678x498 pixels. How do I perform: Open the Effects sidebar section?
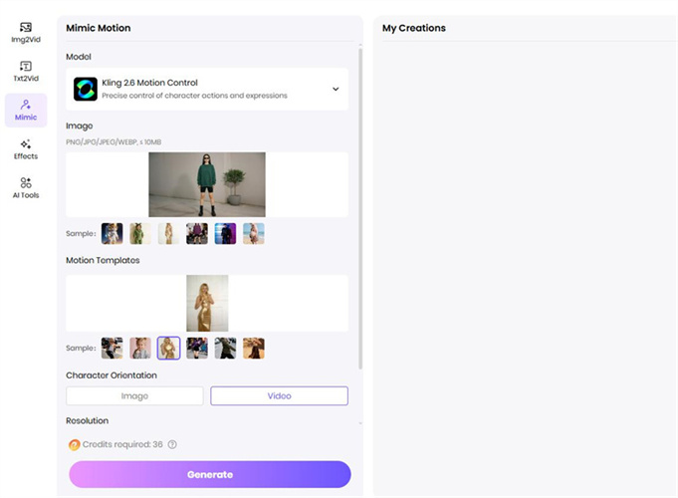[x=26, y=149]
